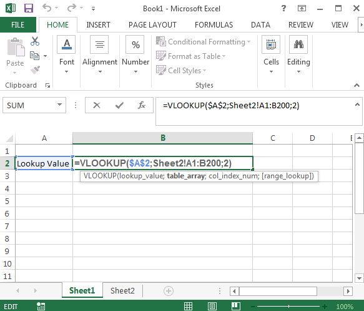Open the Editing group button
This screenshot has height=311, width=364.
point(298,55)
